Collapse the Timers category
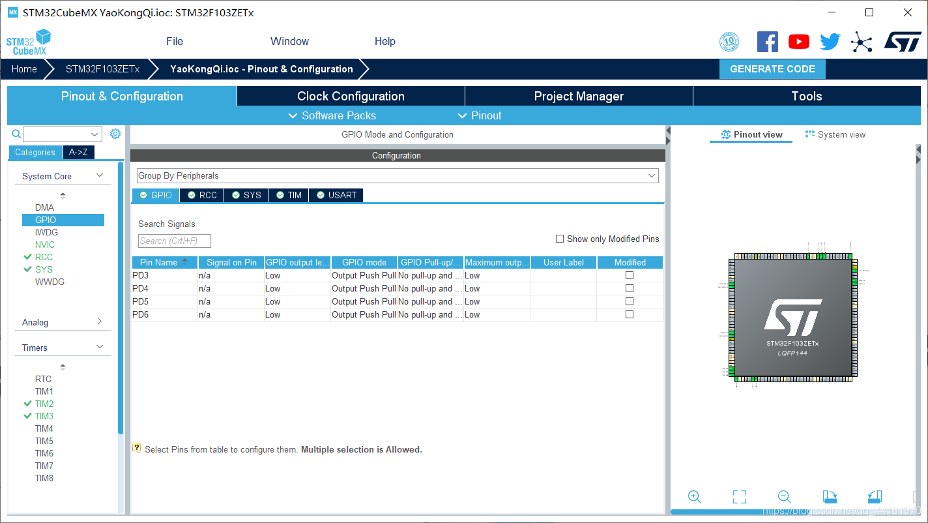Viewport: 928px width, 523px height. coord(100,347)
